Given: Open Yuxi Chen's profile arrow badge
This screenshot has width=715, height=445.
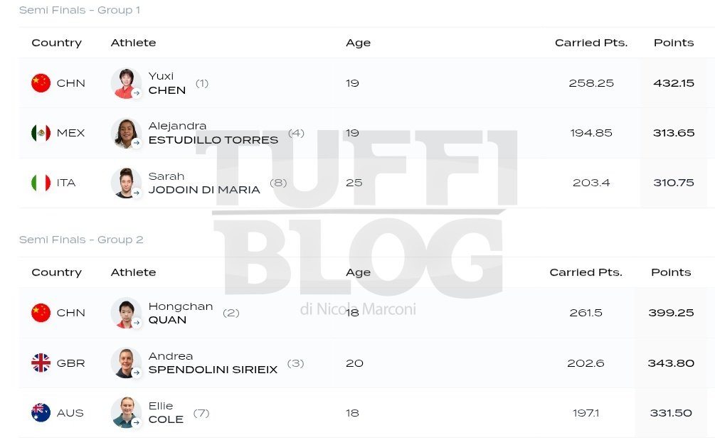Looking at the screenshot, I should click(136, 93).
